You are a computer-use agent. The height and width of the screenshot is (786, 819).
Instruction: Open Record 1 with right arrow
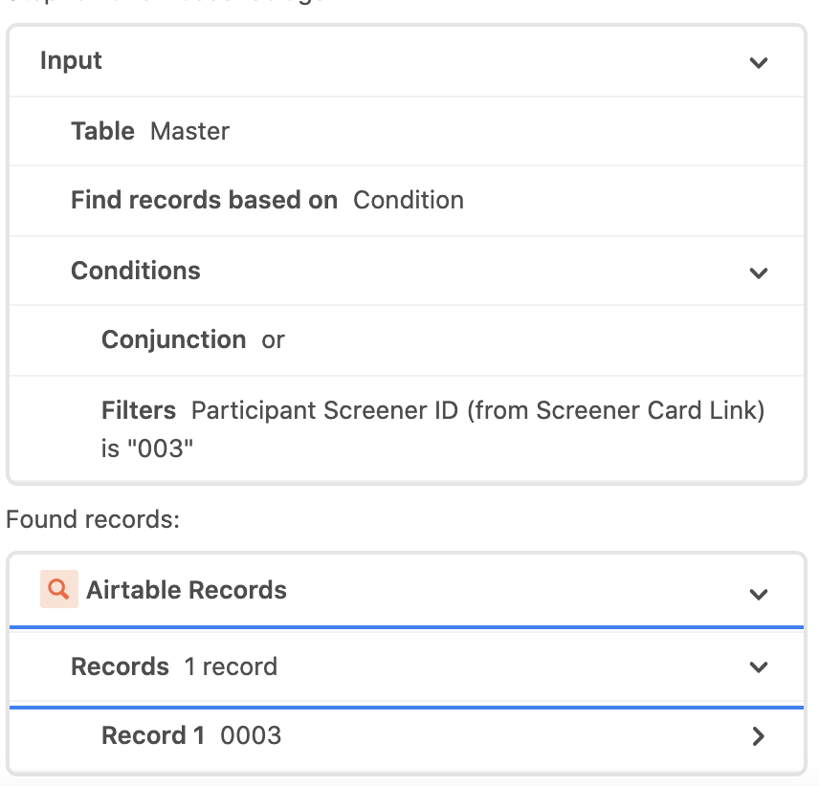pyautogui.click(x=759, y=736)
